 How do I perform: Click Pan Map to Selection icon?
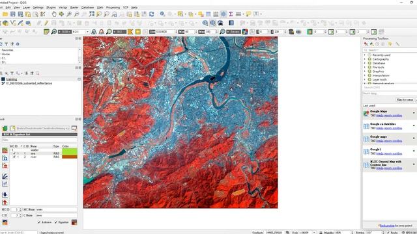(61, 14)
